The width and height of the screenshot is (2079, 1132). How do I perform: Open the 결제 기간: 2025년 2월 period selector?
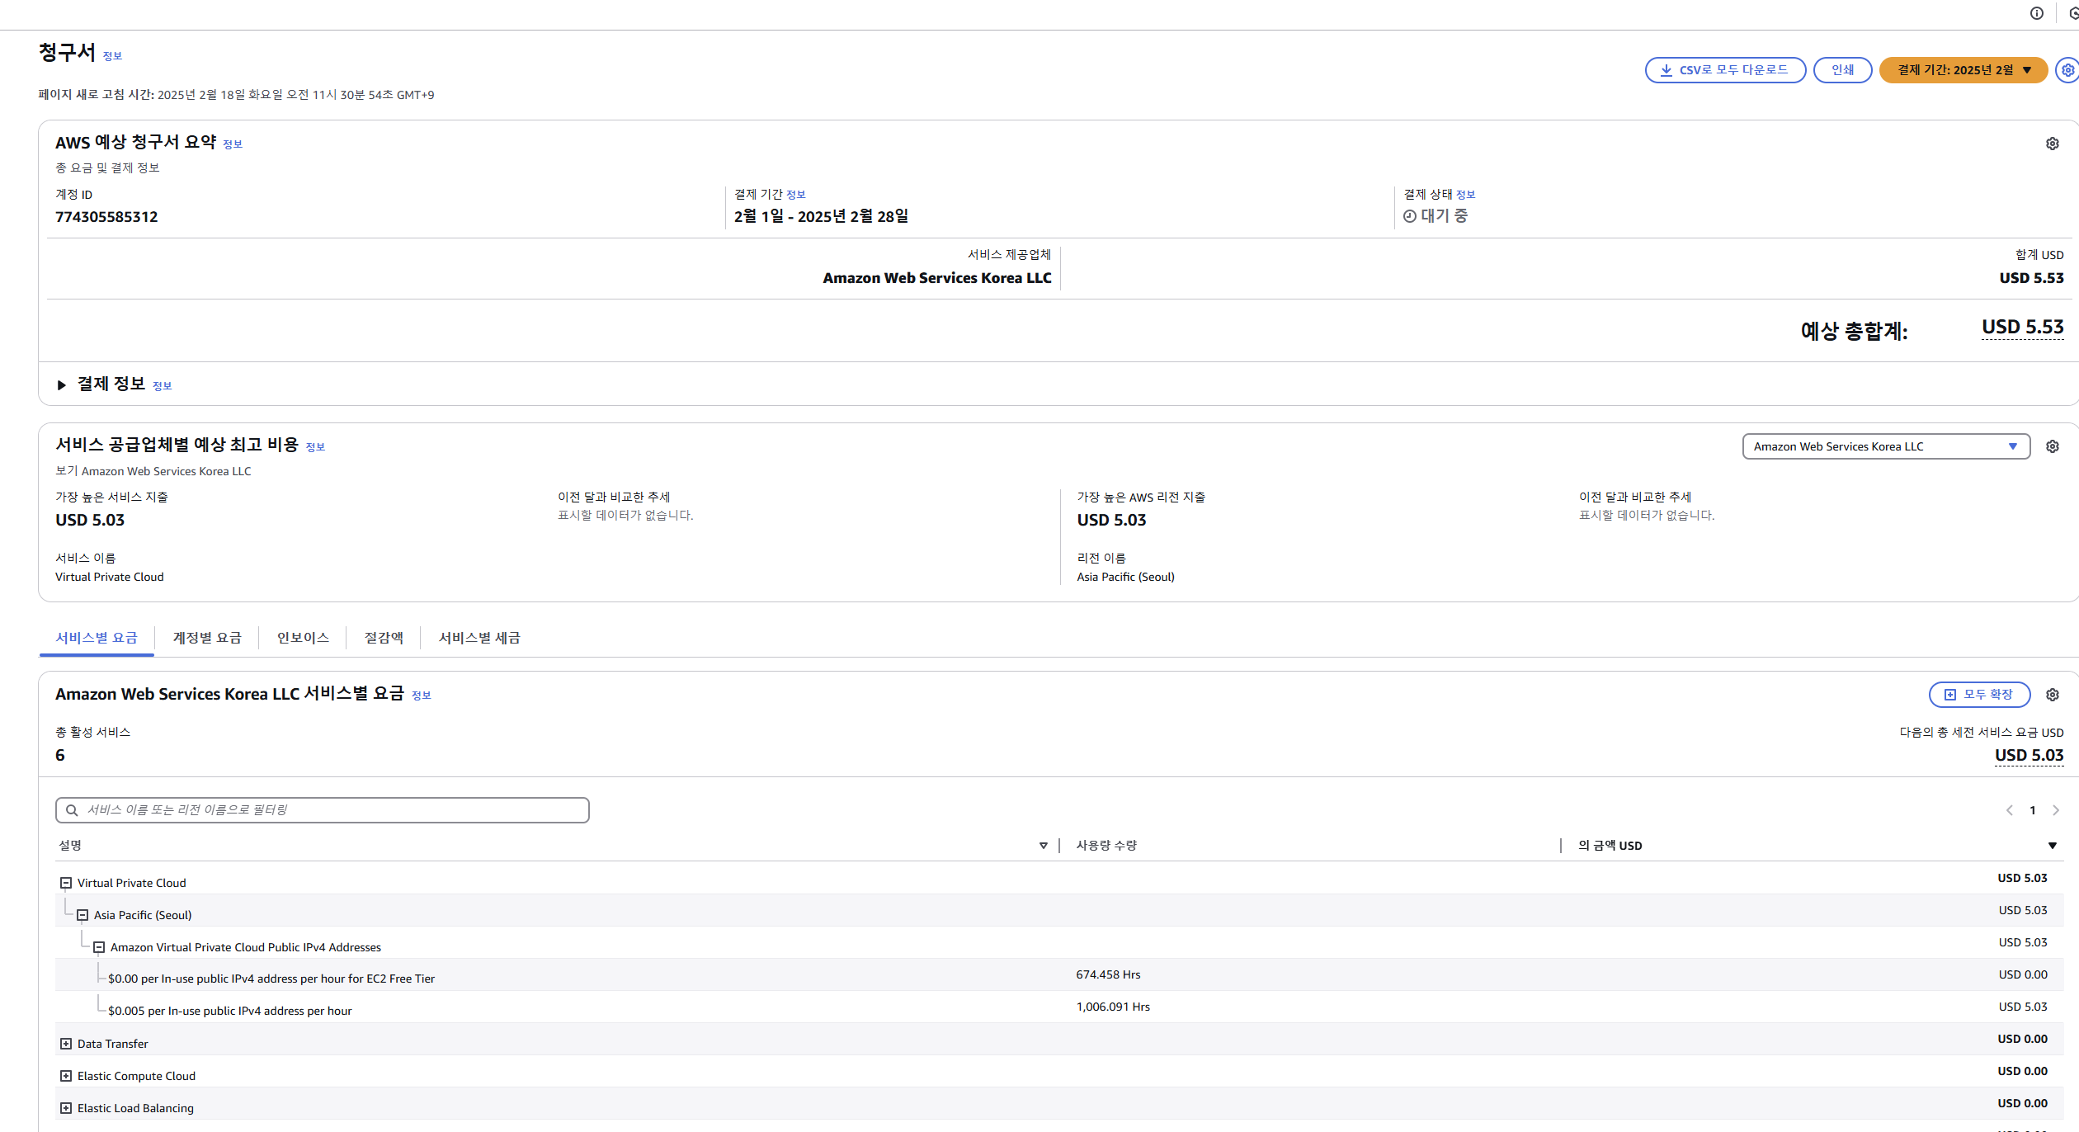tap(1963, 70)
